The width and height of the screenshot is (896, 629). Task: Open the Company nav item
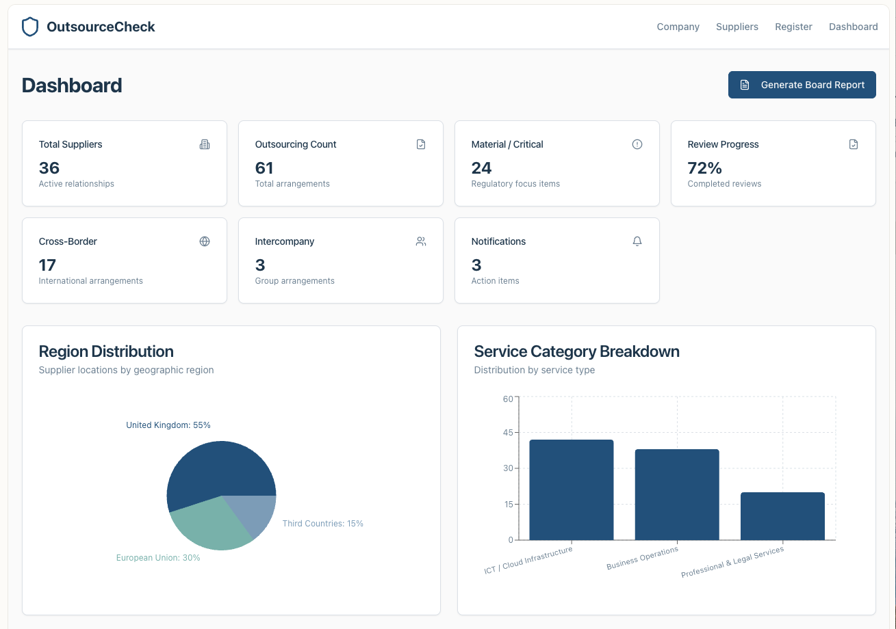[x=678, y=27]
